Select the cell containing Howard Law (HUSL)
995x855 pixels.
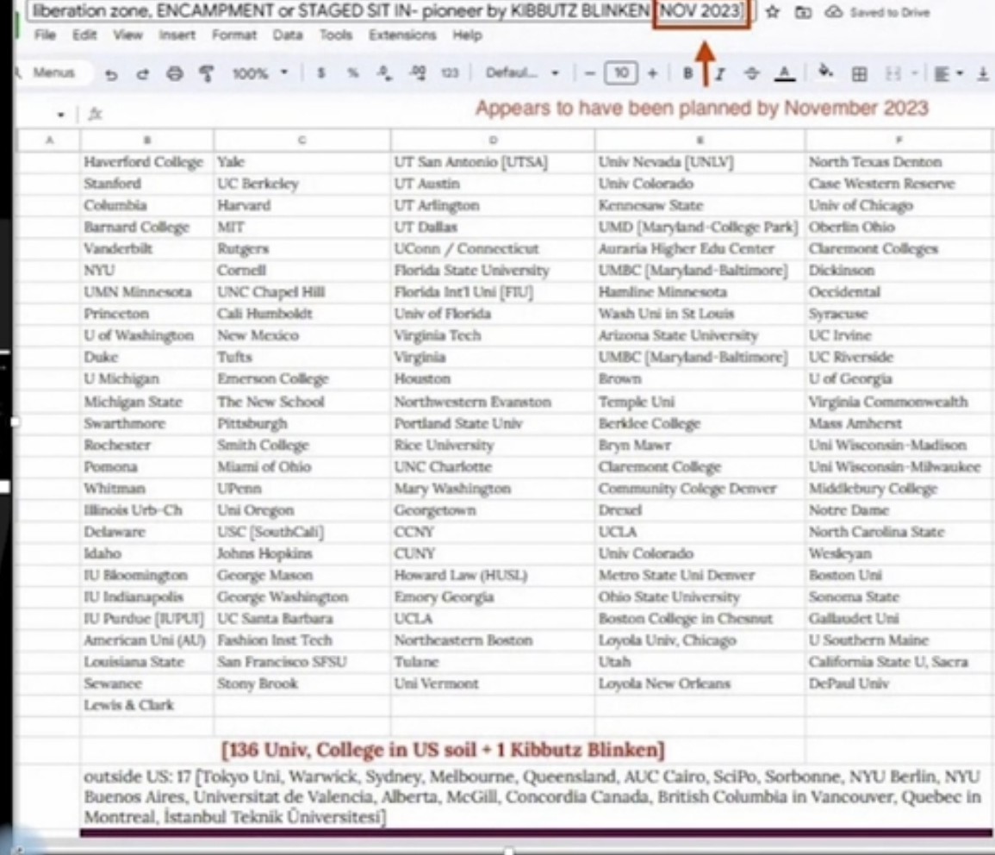[493, 575]
